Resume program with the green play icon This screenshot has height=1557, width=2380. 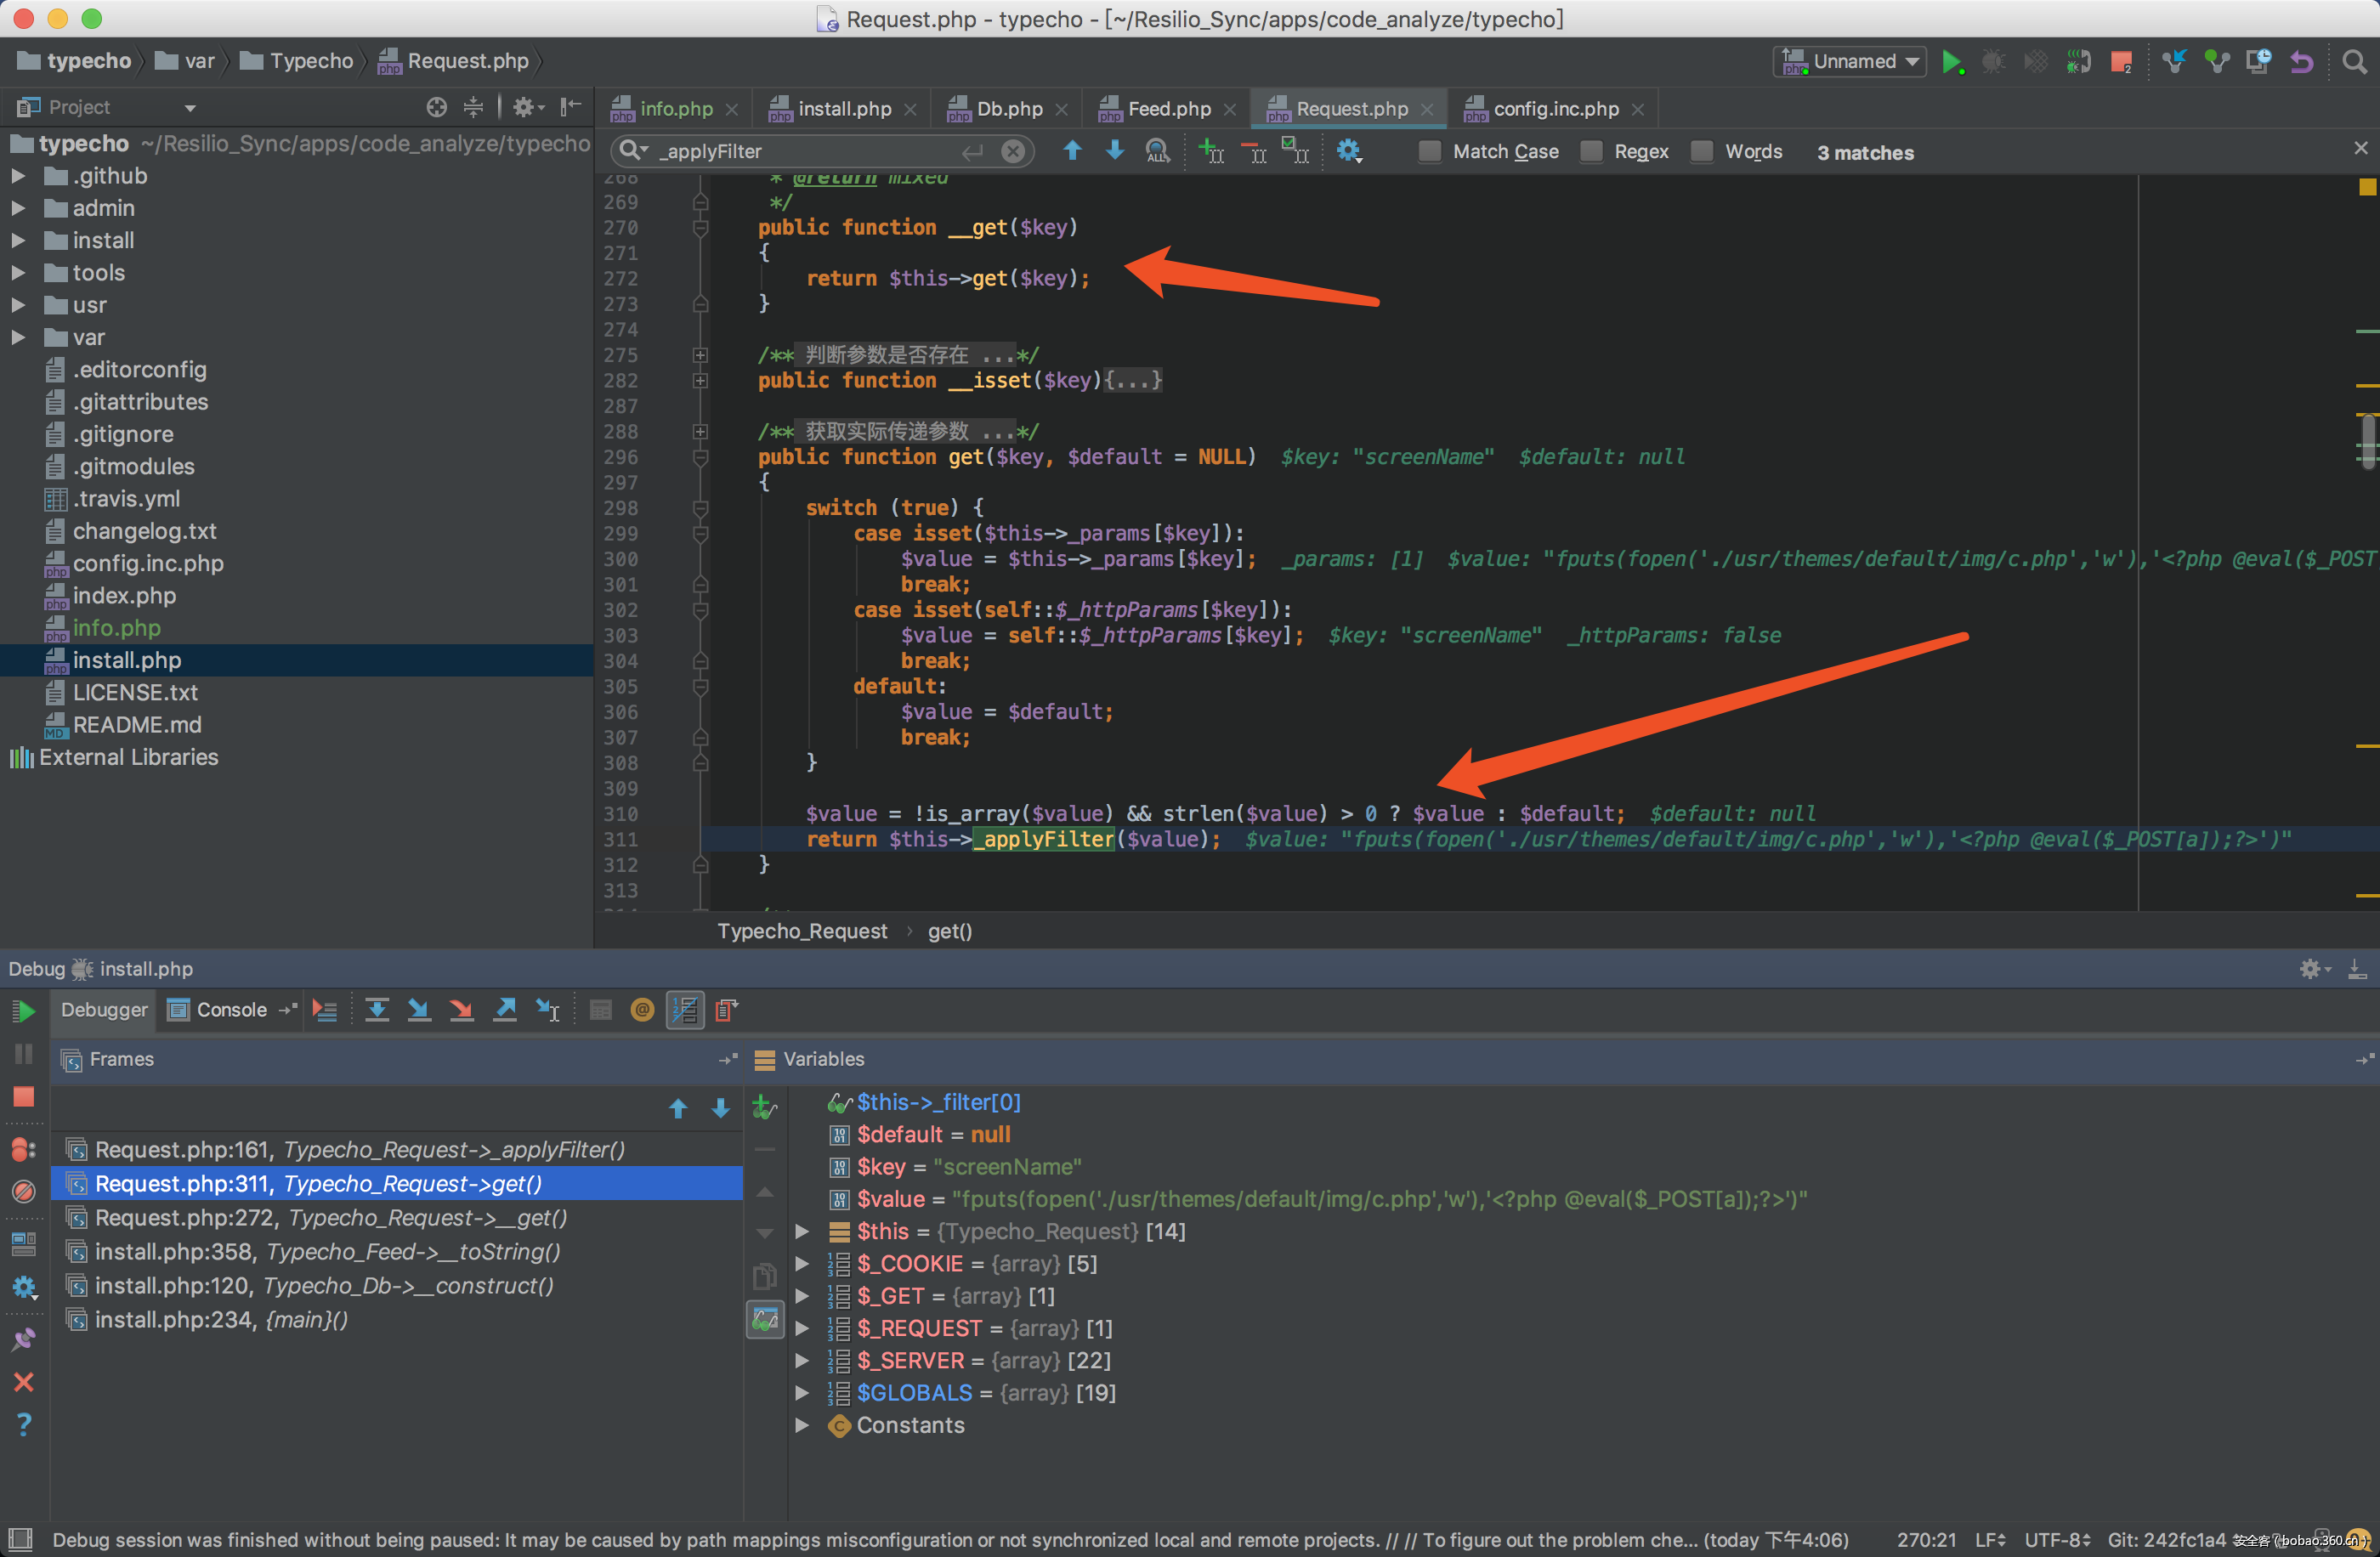click(x=24, y=1011)
